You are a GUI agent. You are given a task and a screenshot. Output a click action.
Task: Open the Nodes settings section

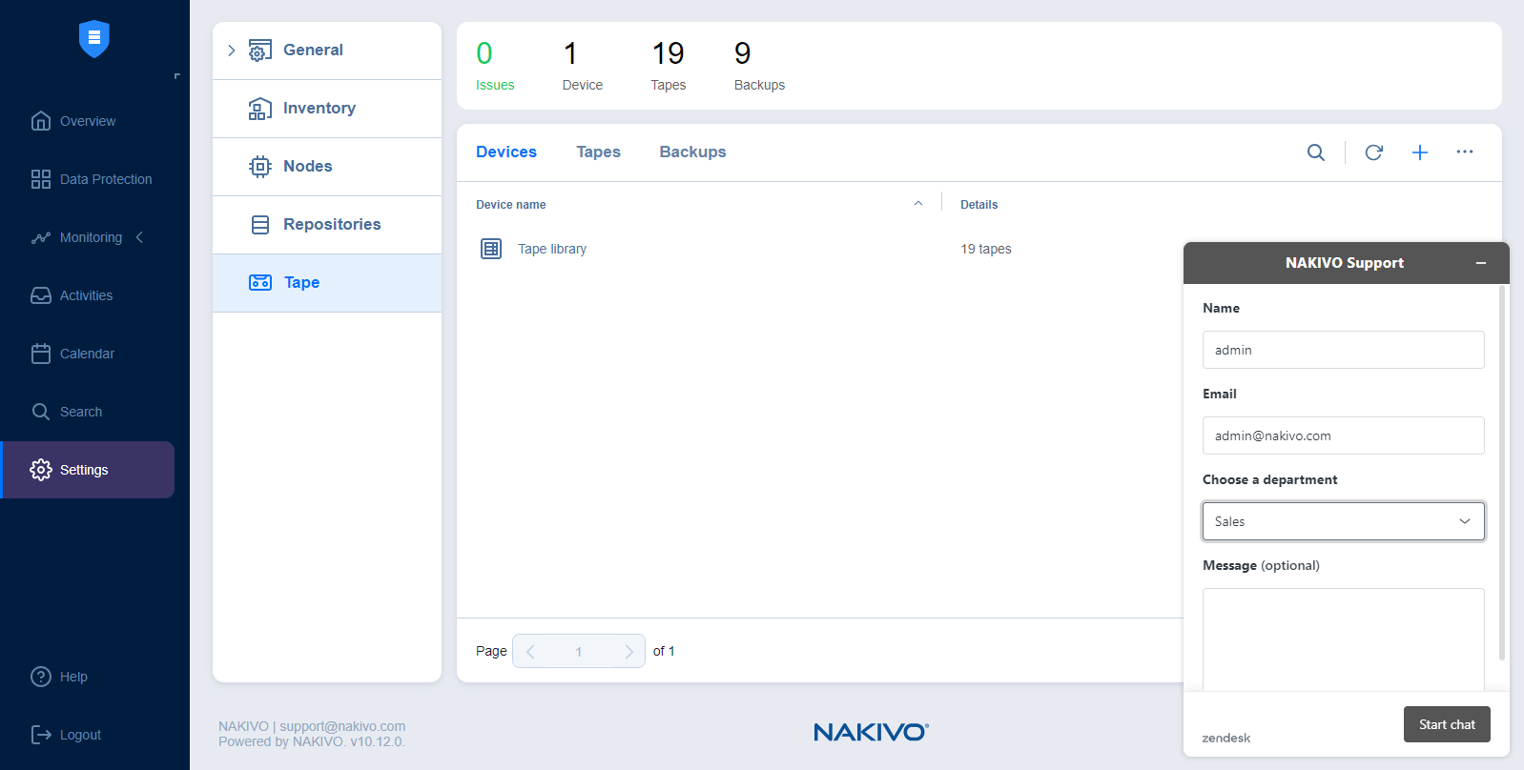tap(327, 167)
